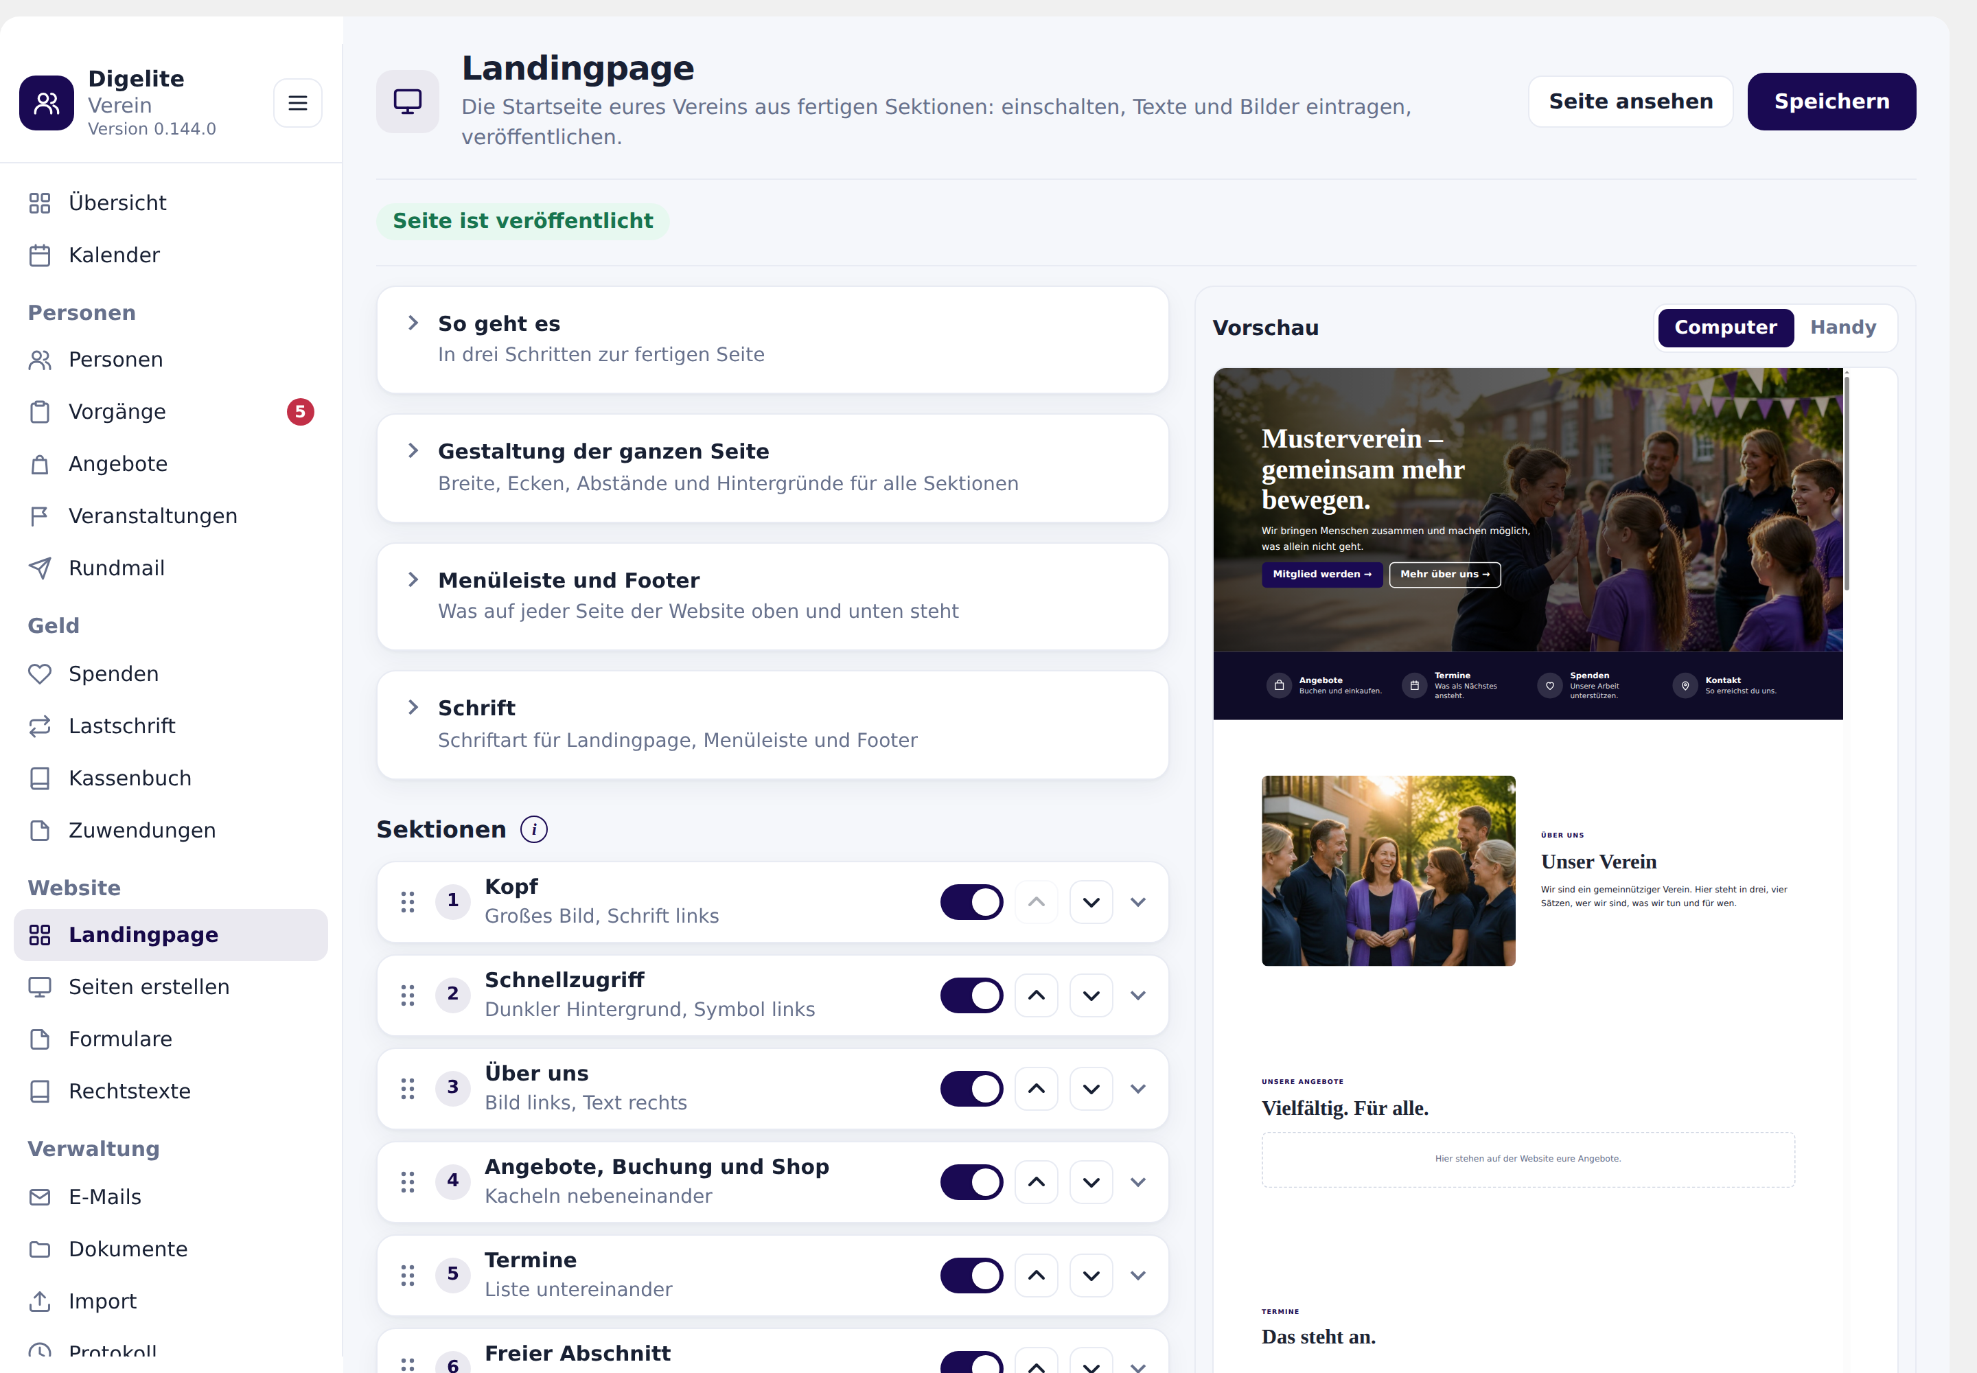Select the Computer preview tab
1977x1373 pixels.
coord(1725,327)
